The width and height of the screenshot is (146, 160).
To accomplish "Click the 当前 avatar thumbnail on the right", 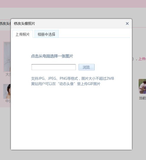I will [142, 86].
